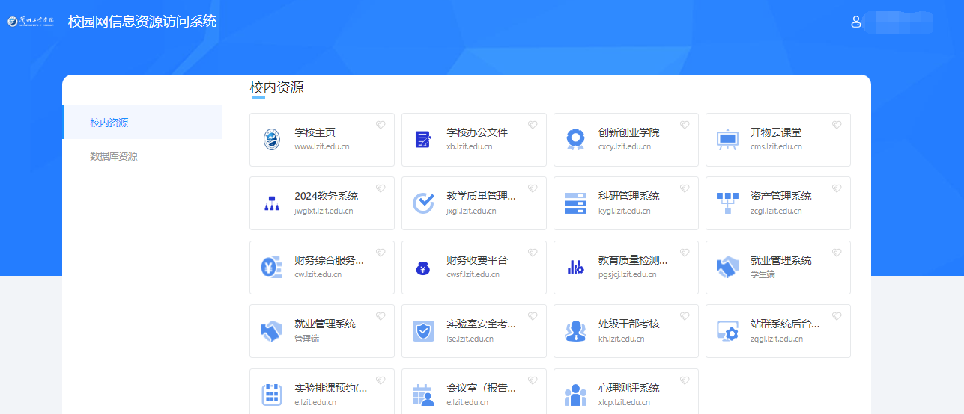Select the 开物云课堂 whiteboard icon

[x=727, y=140]
